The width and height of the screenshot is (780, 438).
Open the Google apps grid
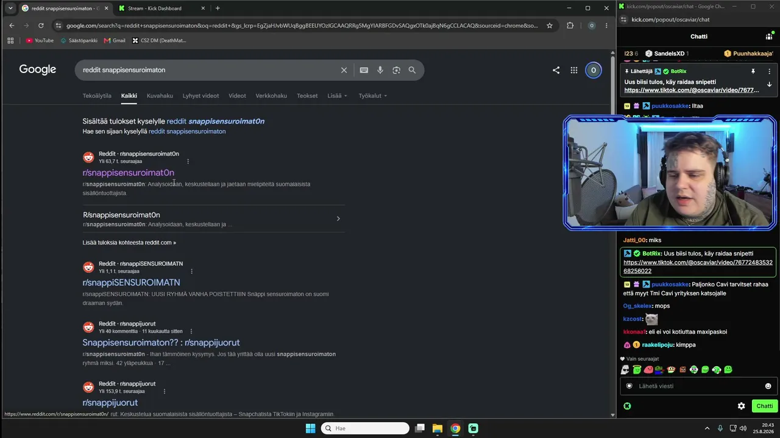[574, 70]
